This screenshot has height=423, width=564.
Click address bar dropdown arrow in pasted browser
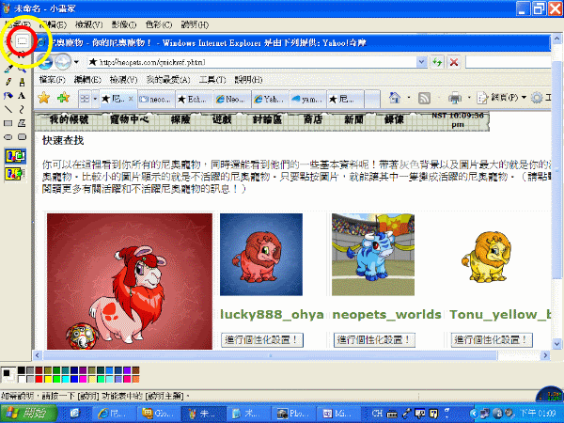(421, 62)
